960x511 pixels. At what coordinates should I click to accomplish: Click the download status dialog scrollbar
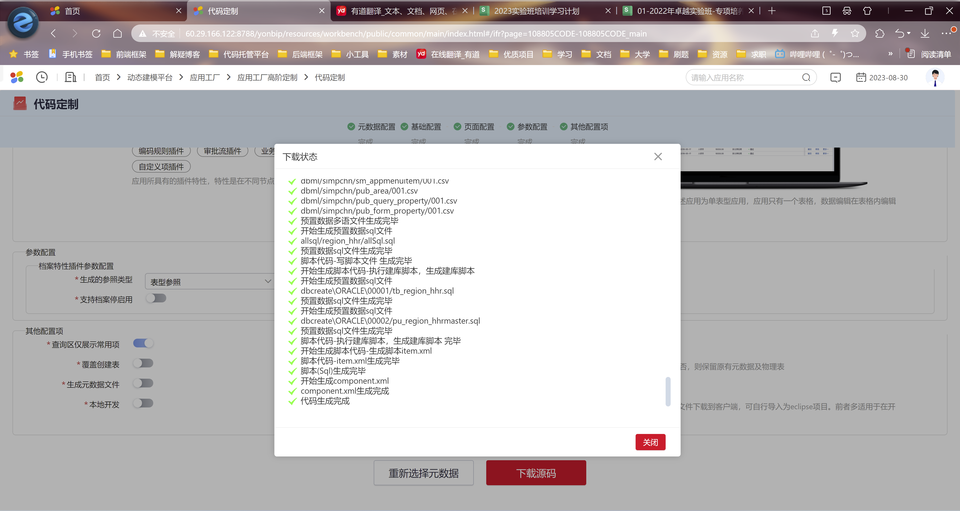668,391
